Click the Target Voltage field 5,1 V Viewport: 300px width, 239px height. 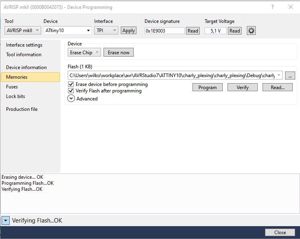pos(215,31)
